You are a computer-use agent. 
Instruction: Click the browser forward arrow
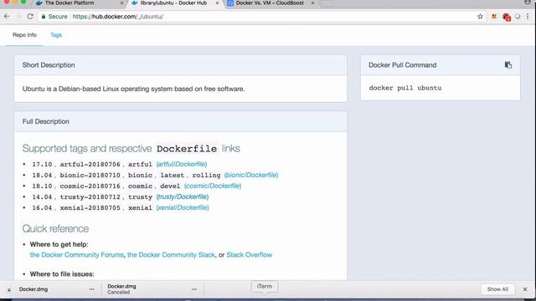pos(18,17)
